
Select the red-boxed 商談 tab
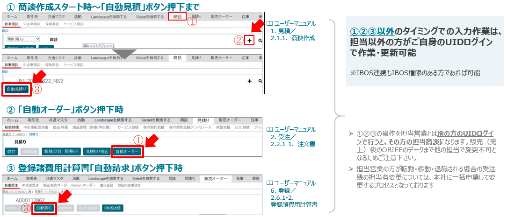pos(177,17)
